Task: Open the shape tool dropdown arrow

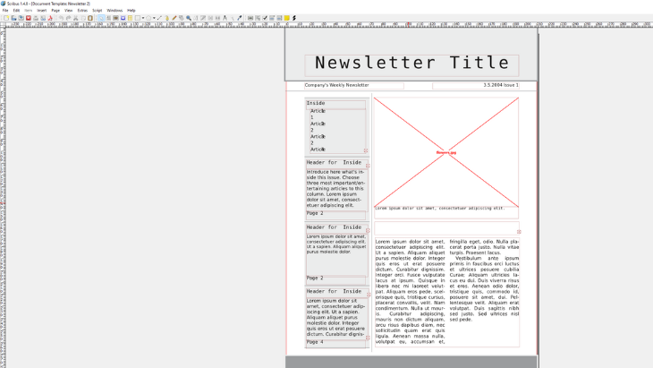Action: (143, 18)
